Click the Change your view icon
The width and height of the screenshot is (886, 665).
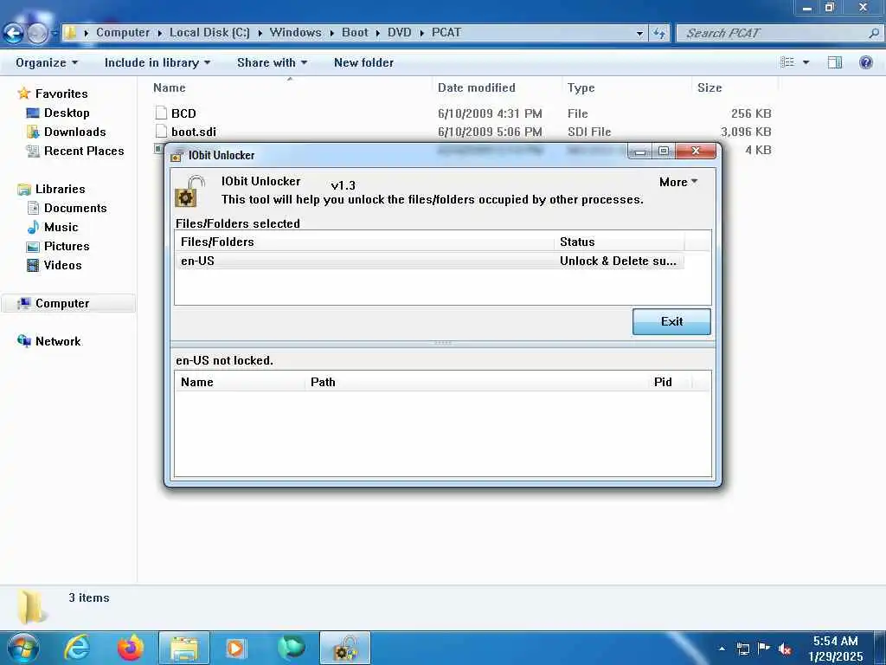[787, 62]
